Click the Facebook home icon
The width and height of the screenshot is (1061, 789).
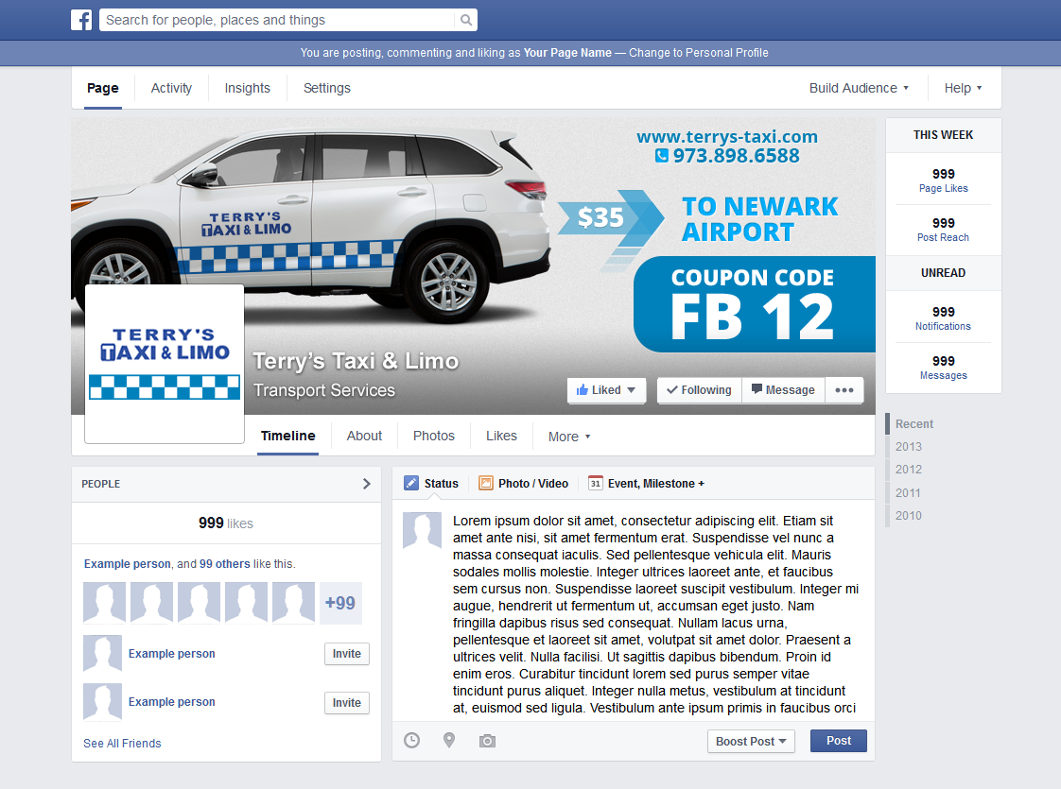click(x=81, y=19)
